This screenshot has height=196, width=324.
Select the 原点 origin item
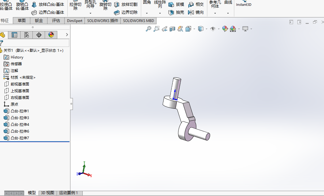[x=11, y=104]
